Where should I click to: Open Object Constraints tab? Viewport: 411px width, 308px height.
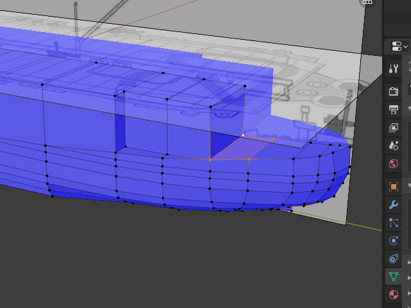click(x=394, y=259)
